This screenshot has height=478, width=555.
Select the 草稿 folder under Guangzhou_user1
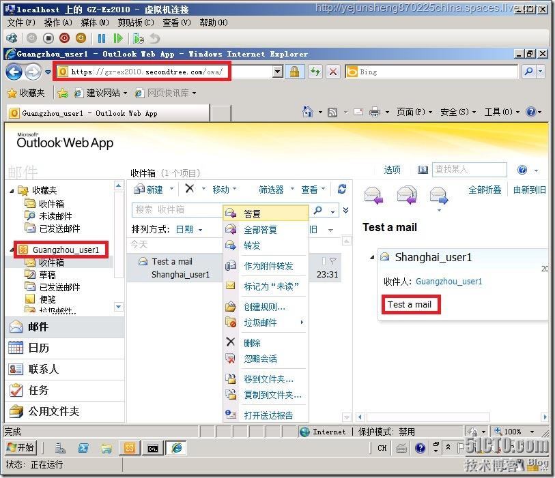47,275
